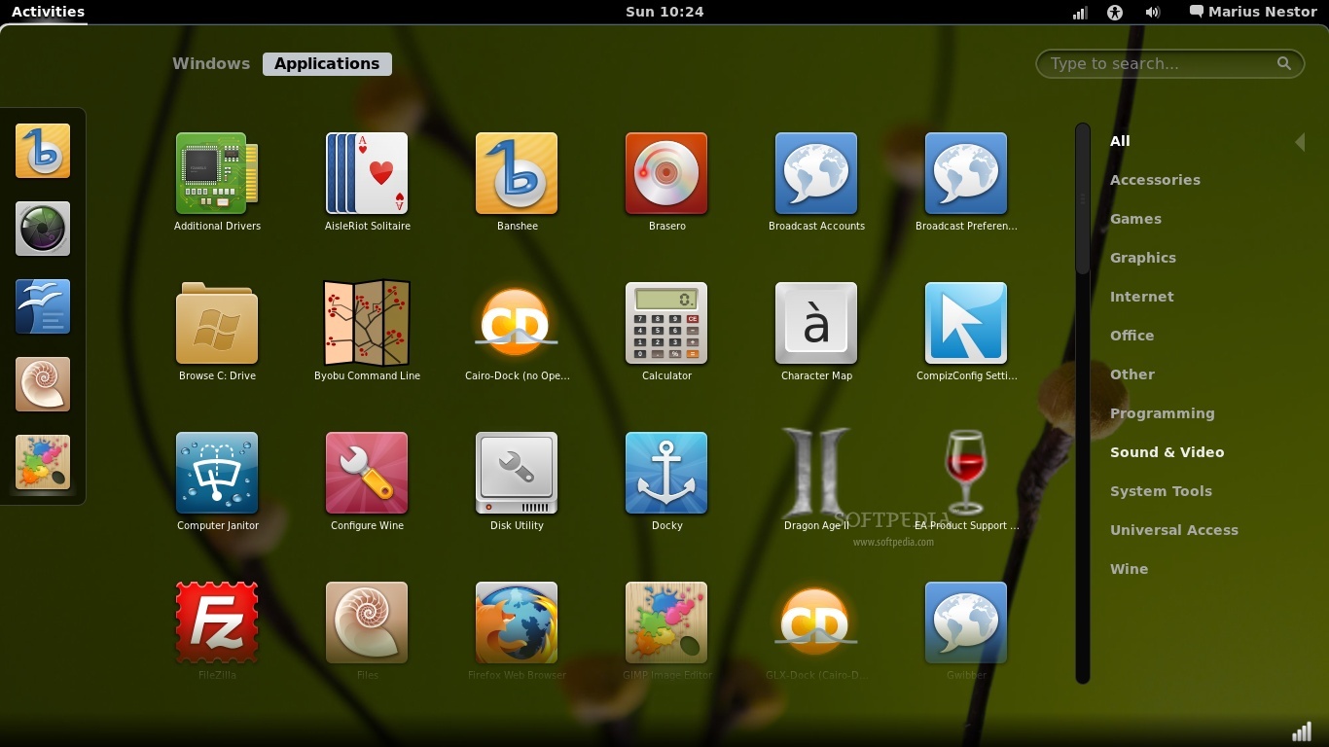Open OpenOffice Writer from the dash
Screen dimensions: 1329x747
43,306
